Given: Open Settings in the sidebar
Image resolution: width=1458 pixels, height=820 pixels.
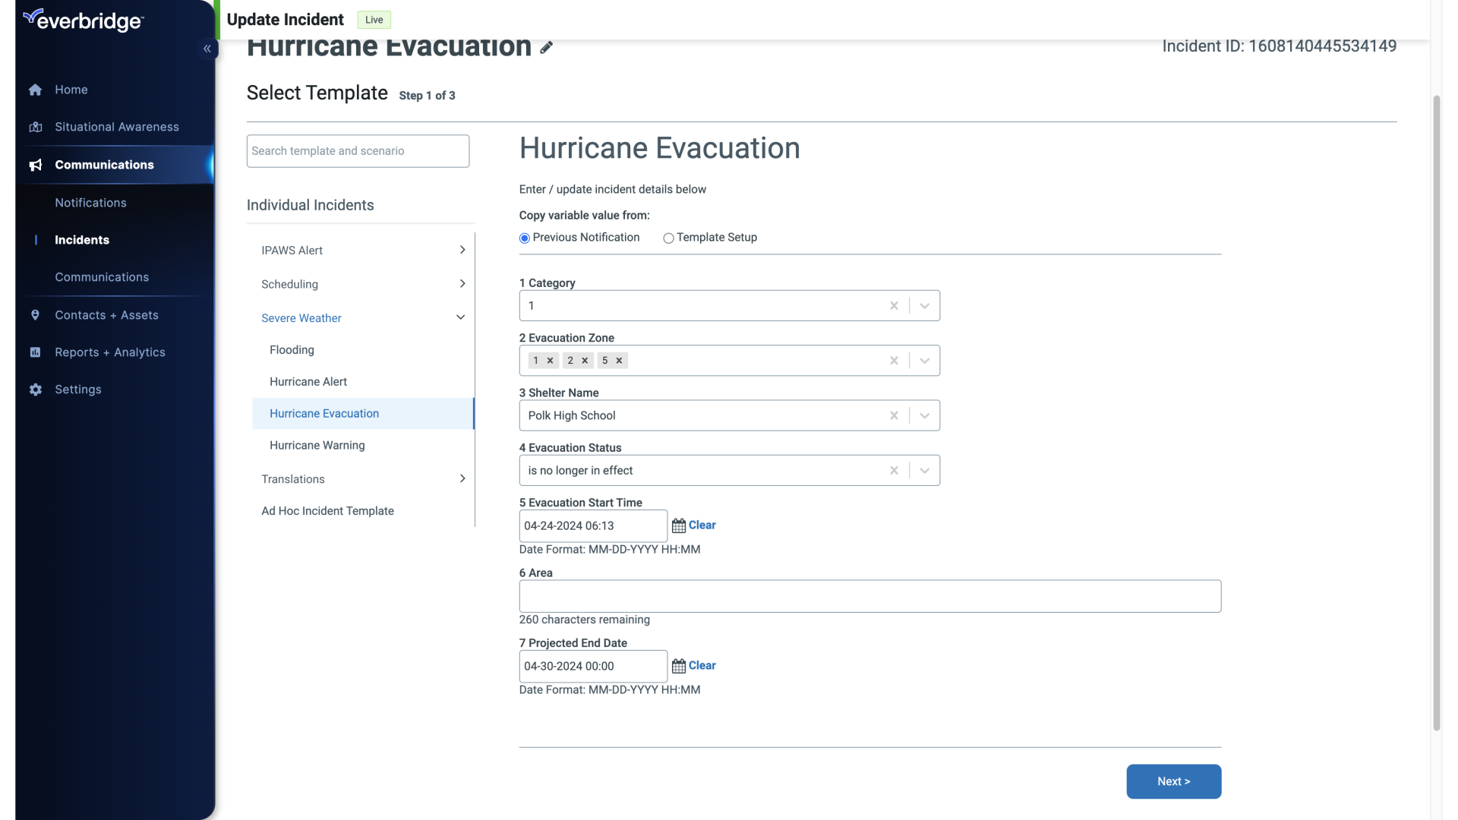Looking at the screenshot, I should point(77,389).
